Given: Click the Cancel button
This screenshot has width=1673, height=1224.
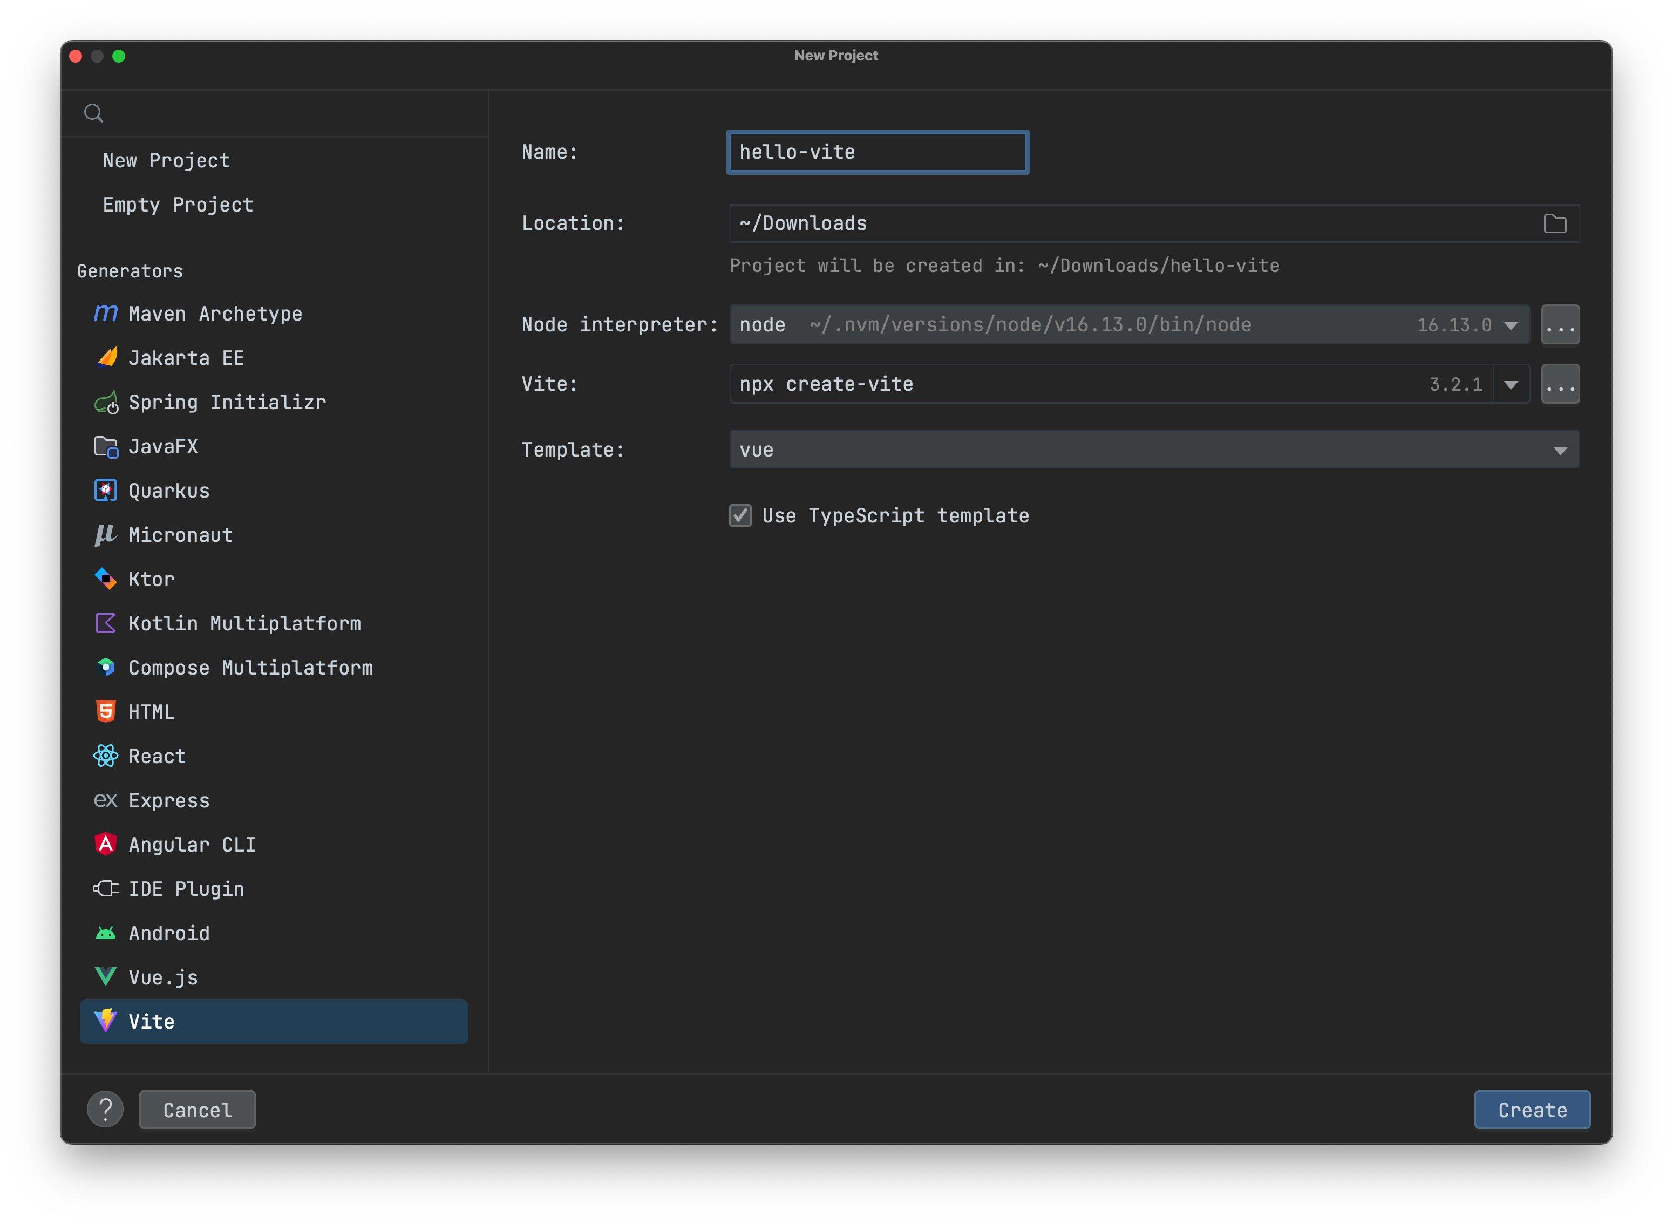Looking at the screenshot, I should click(196, 1109).
